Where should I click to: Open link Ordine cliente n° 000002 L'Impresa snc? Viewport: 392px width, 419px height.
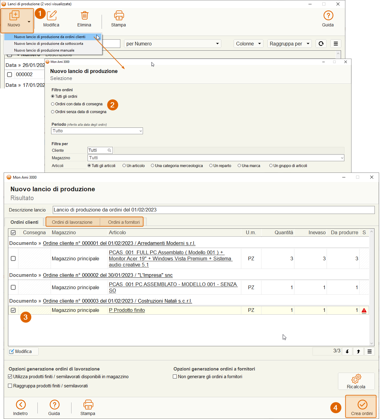coord(108,275)
